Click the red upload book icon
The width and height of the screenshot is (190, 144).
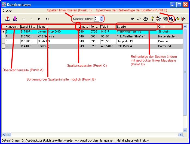(x=8, y=19)
